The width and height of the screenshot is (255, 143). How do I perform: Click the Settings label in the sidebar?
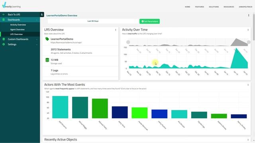12,44
